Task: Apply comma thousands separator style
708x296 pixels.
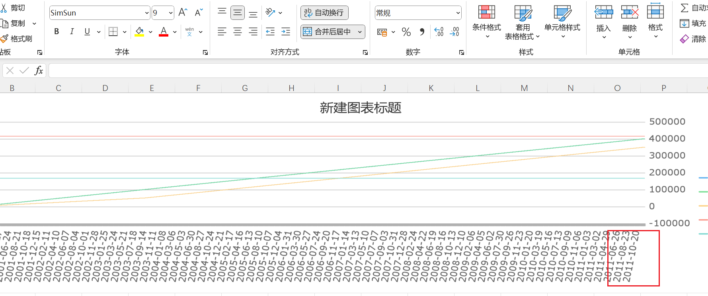Action: click(x=422, y=32)
